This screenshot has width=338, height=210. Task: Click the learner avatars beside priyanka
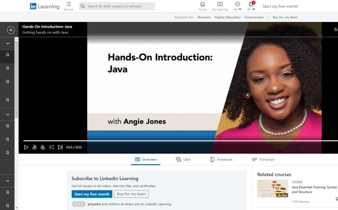[x=79, y=204]
